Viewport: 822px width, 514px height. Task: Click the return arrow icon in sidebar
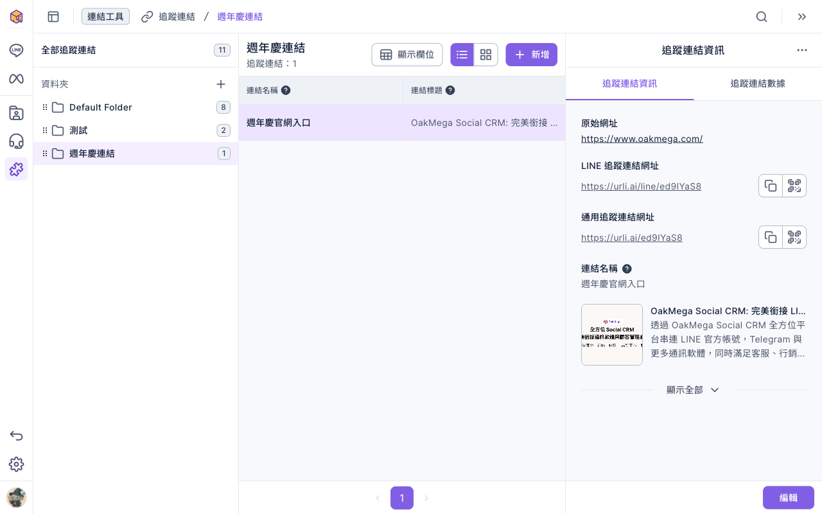coord(17,436)
